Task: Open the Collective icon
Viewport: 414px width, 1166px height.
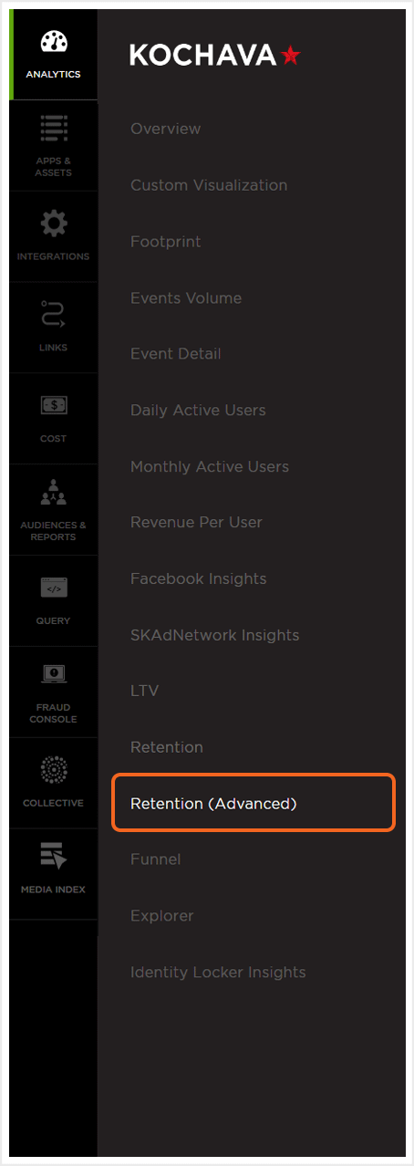Action: click(x=54, y=770)
